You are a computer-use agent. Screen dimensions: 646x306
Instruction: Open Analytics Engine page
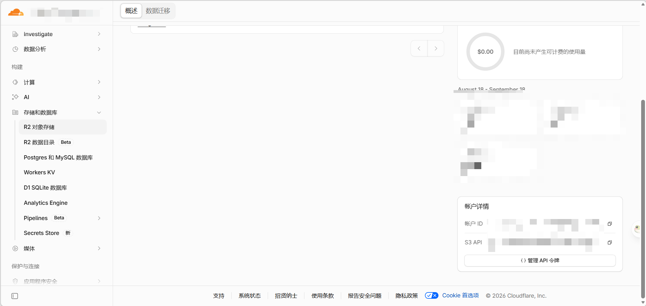pos(63,203)
